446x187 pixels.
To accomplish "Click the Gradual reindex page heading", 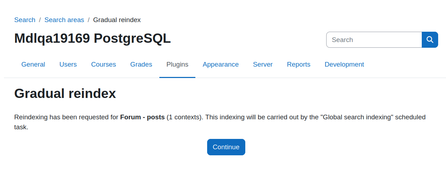I will (65, 93).
